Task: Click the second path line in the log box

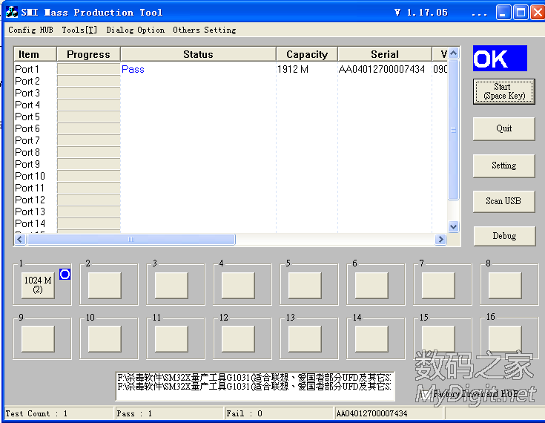Action: [254, 387]
